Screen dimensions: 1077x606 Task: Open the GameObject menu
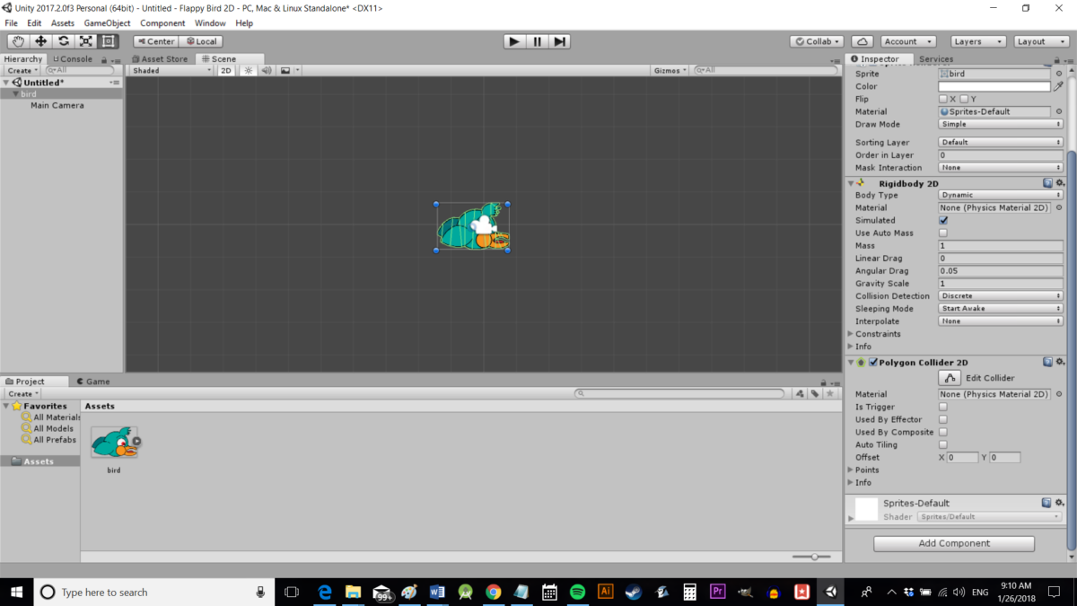click(107, 22)
